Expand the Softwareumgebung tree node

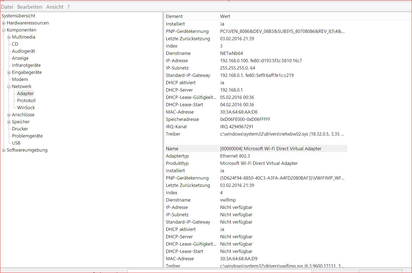point(4,150)
